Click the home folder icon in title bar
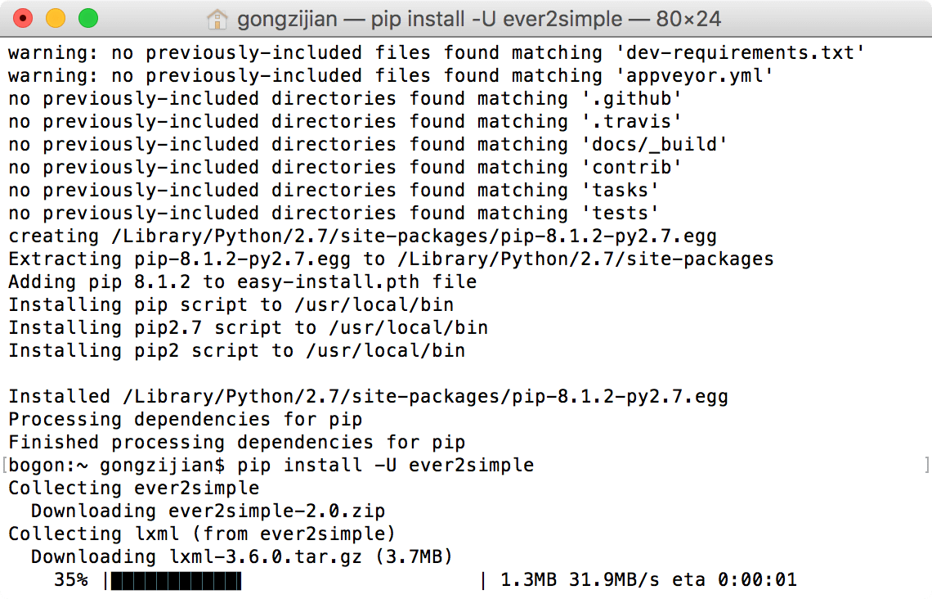Screen dimensions: 932x599 (217, 19)
